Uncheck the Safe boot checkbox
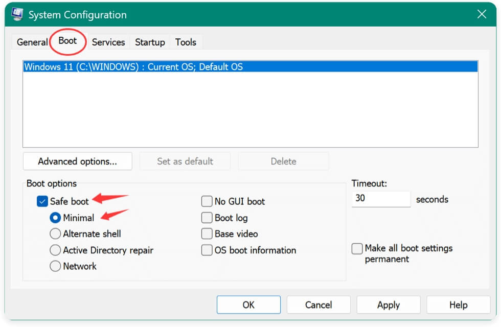Viewport: 501px width, 327px height. (42, 201)
